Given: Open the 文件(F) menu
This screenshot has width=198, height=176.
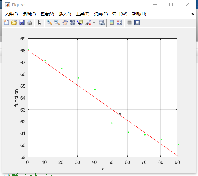Looking at the screenshot, I should (x=11, y=14).
